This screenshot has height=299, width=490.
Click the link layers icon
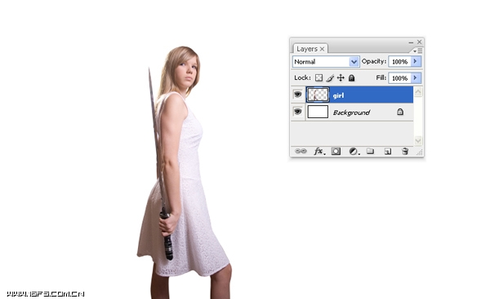[x=301, y=152]
